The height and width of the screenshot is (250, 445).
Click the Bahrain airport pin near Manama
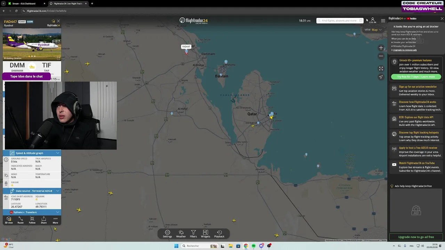(x=226, y=62)
